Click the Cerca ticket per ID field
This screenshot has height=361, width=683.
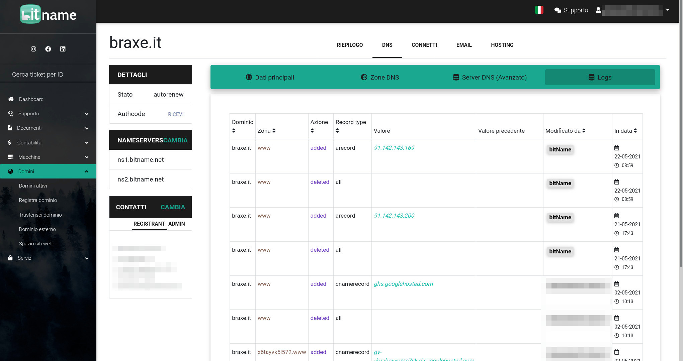coord(48,74)
